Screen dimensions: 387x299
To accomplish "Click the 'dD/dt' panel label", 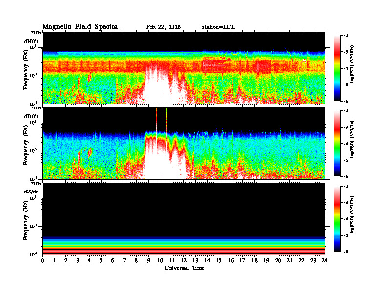I will pos(31,116).
